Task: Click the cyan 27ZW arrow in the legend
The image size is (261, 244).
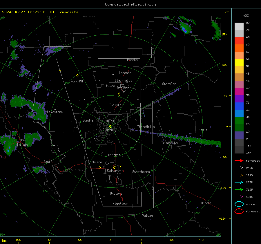Action: point(239,182)
